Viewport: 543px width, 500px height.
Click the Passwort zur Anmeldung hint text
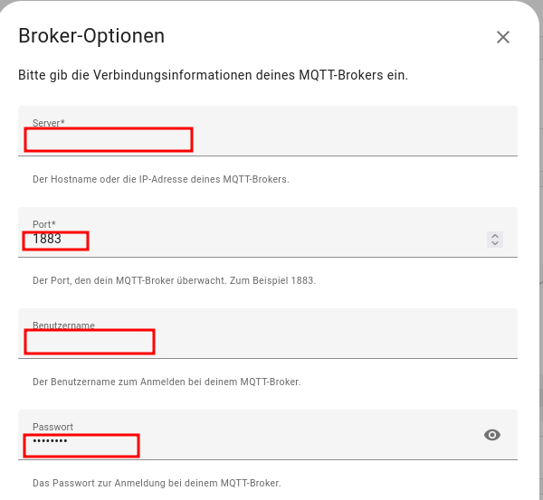pyautogui.click(x=156, y=483)
